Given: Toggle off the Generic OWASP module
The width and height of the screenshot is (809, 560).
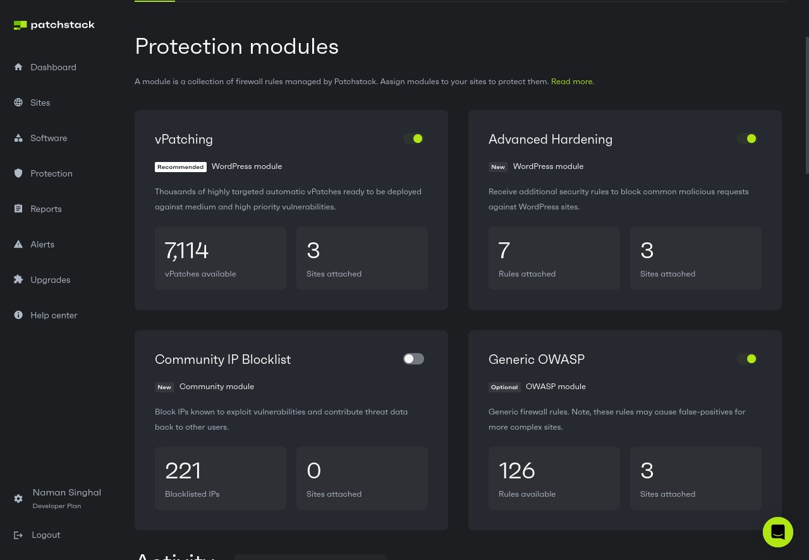Looking at the screenshot, I should 747,359.
